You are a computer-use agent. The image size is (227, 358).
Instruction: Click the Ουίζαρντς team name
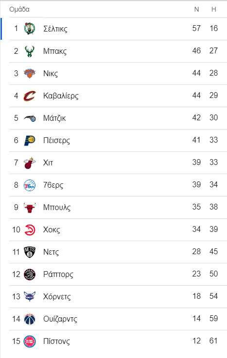(60, 319)
